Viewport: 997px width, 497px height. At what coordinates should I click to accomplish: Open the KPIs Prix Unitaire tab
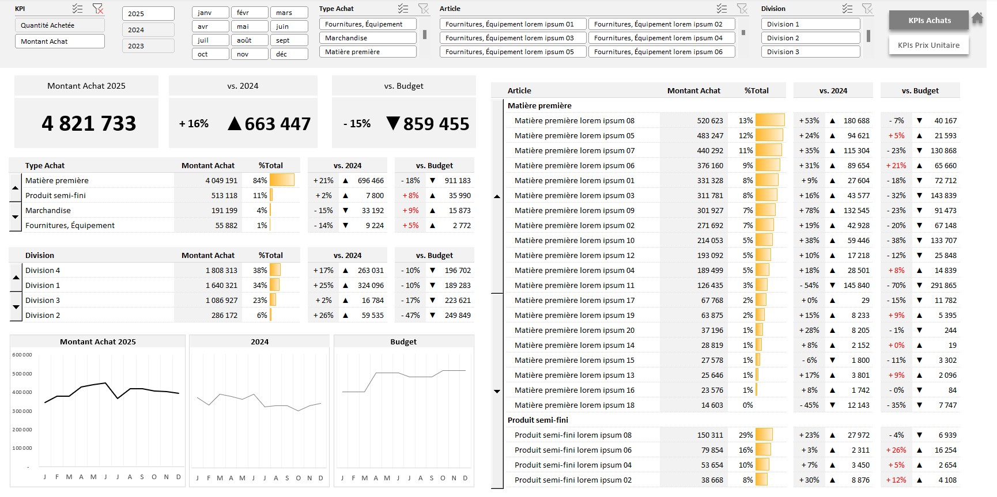pos(928,45)
